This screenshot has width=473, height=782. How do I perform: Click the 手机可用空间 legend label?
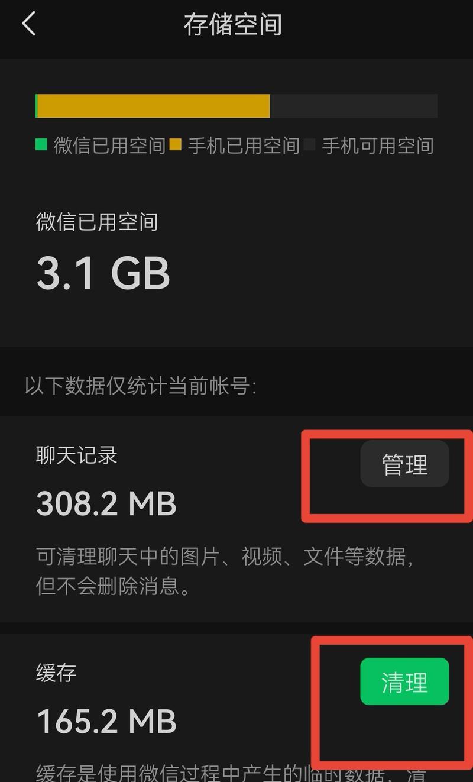378,145
